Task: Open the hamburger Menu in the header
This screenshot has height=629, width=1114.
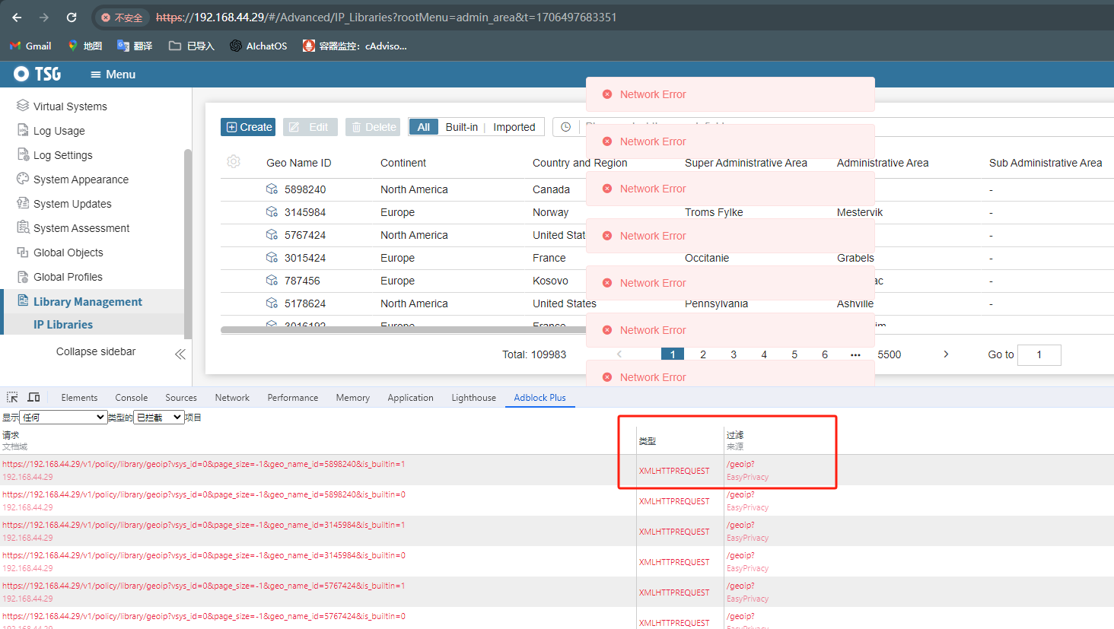Action: coord(113,75)
